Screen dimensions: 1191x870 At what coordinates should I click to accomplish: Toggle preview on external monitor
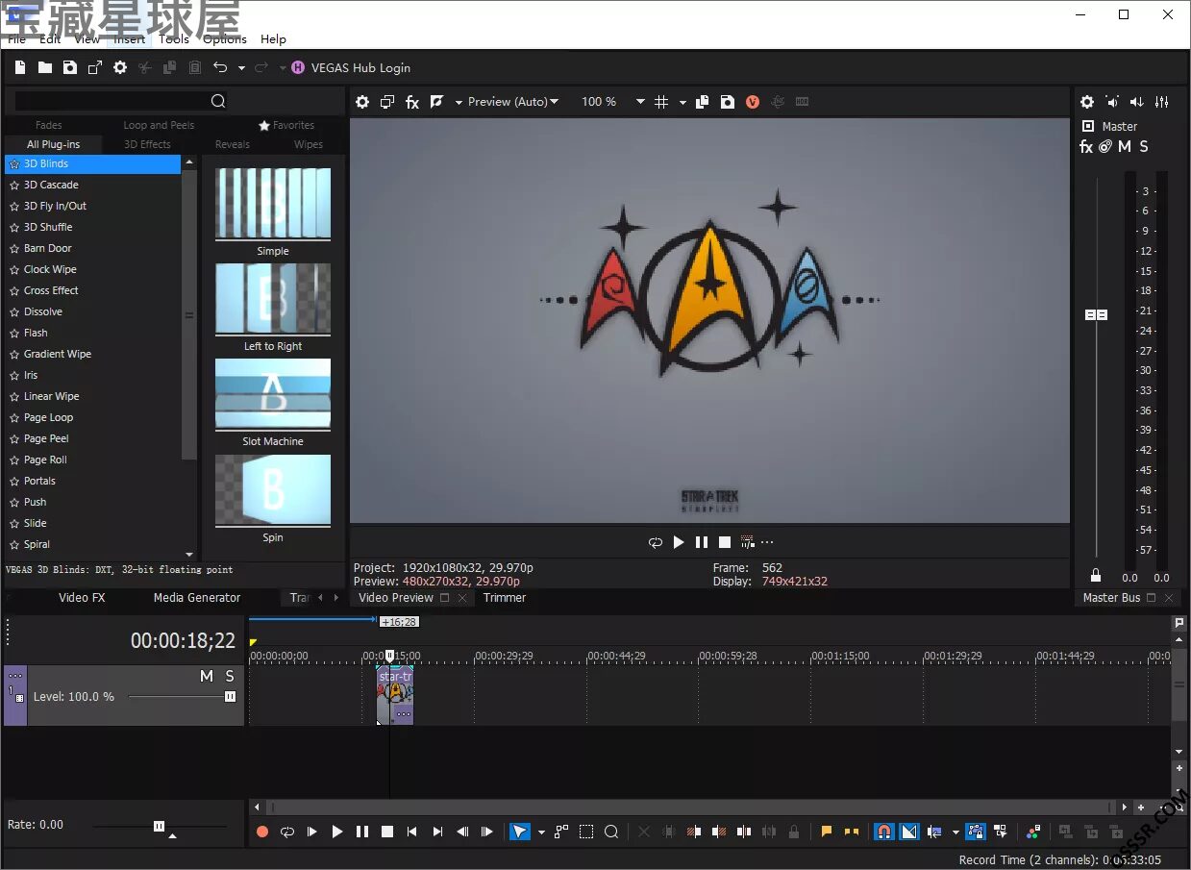[x=387, y=102]
